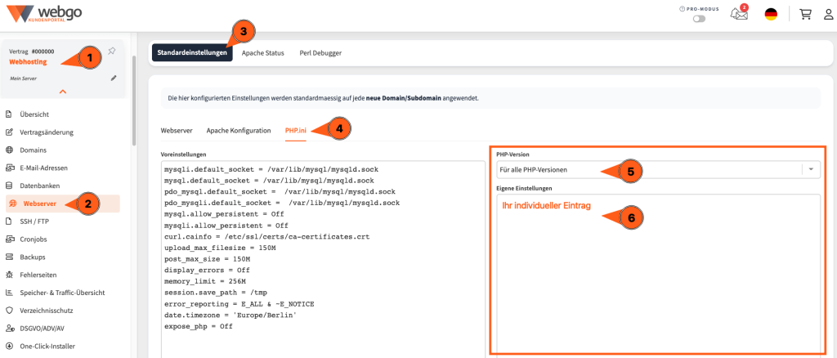837x358 pixels.
Task: Open the Webhosting contract link
Action: [28, 62]
